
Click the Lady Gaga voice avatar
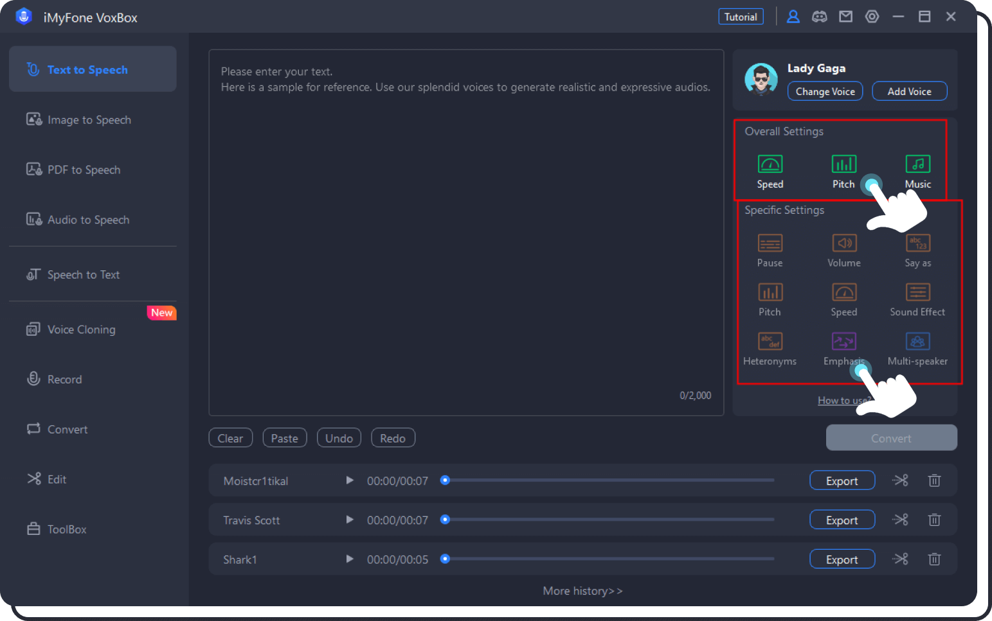tap(761, 79)
